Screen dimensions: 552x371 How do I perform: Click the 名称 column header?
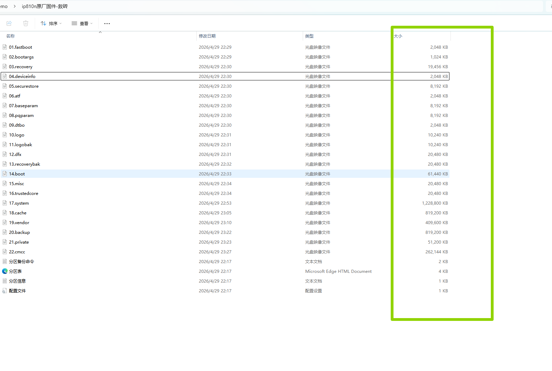coord(10,36)
